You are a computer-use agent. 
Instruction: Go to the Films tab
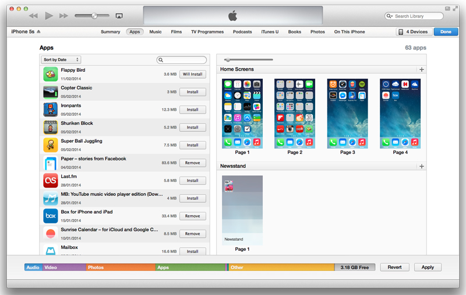pos(176,32)
